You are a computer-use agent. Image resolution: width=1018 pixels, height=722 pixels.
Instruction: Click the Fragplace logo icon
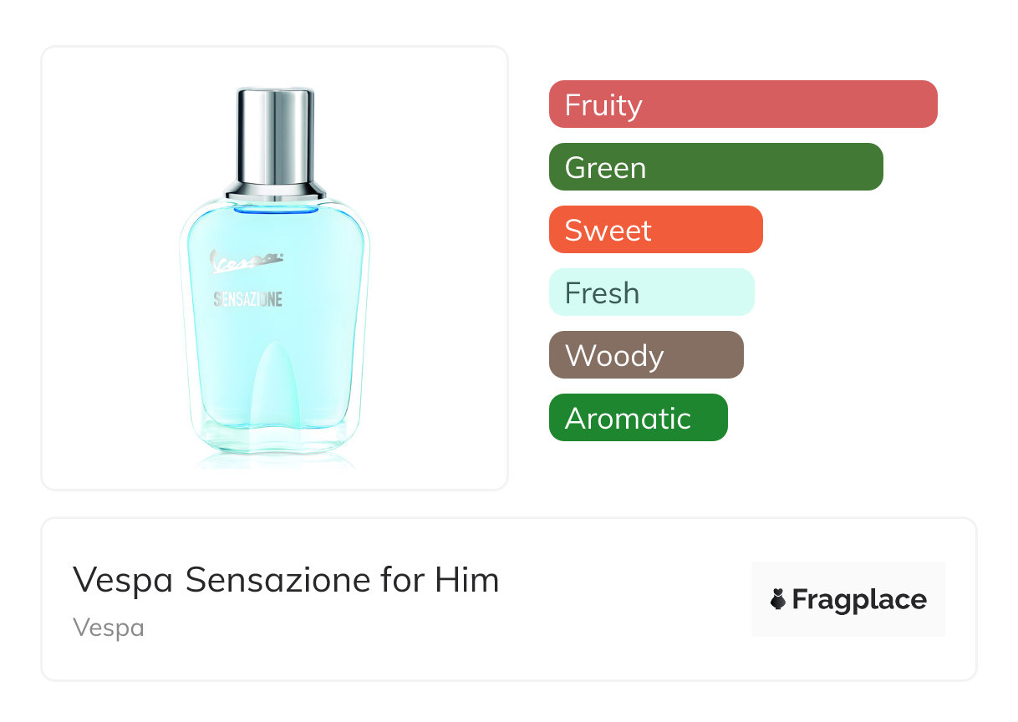pyautogui.click(x=778, y=600)
